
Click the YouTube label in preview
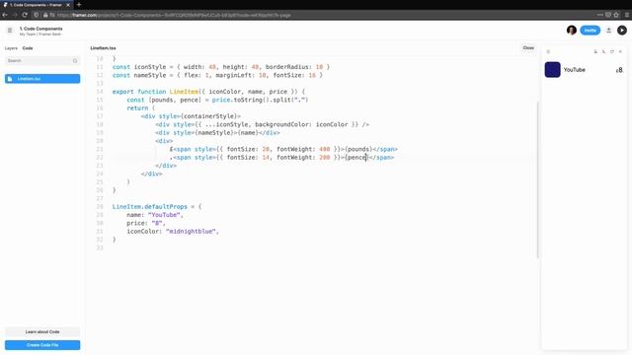pos(575,70)
